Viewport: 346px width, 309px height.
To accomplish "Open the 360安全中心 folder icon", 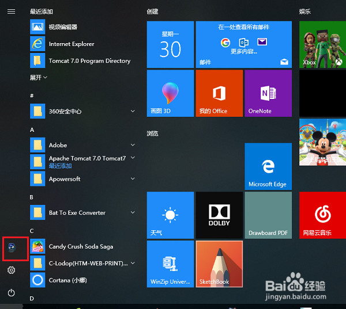I will [37, 111].
